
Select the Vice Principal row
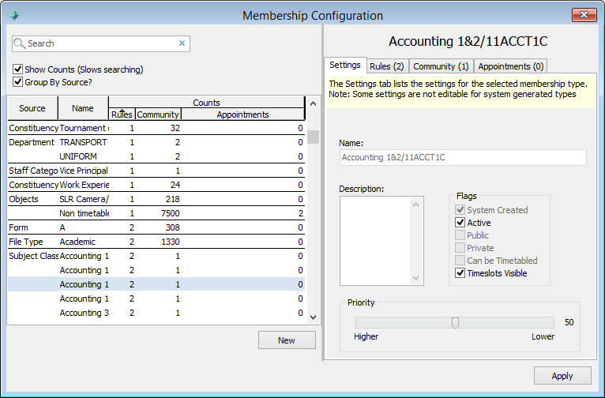156,171
